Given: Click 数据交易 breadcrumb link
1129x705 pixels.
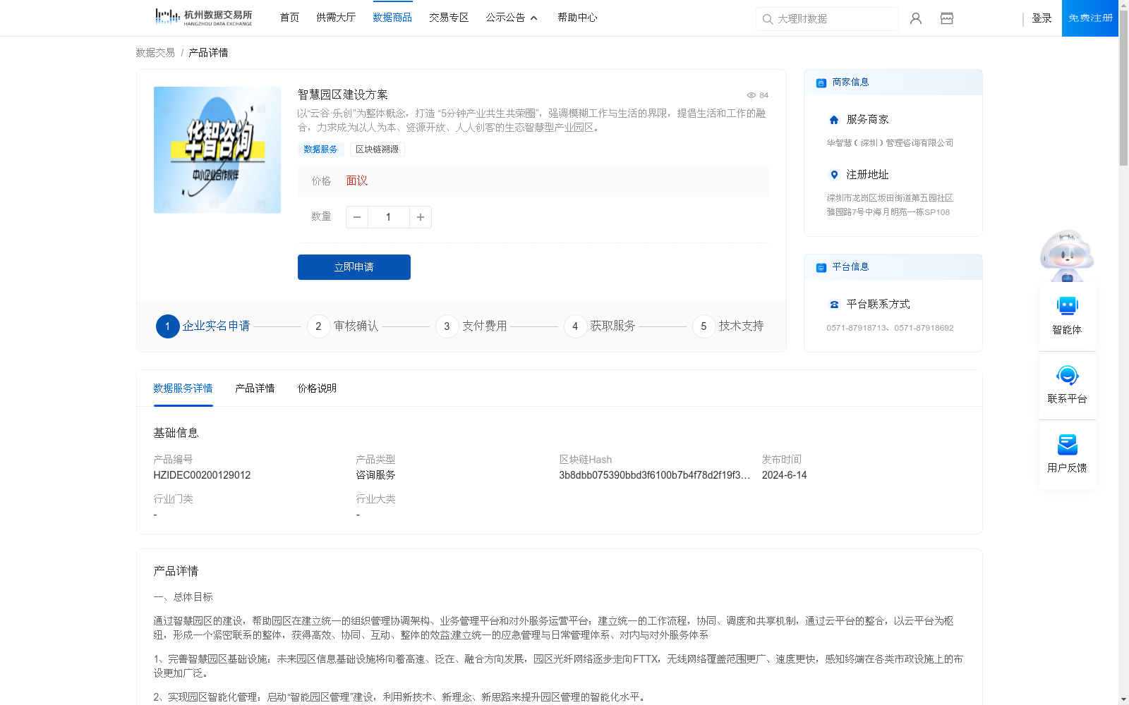Looking at the screenshot, I should [x=155, y=53].
